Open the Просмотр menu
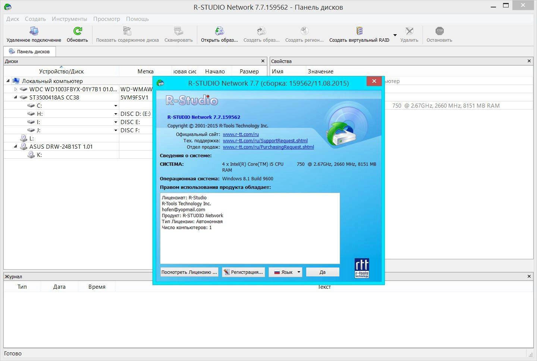 pyautogui.click(x=107, y=19)
